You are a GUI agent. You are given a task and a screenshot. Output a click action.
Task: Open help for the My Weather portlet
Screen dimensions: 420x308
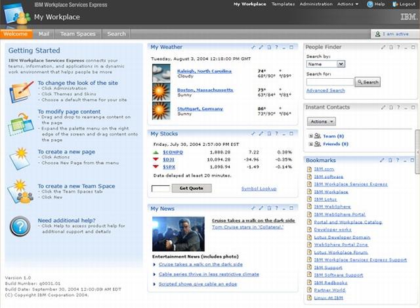277,47
